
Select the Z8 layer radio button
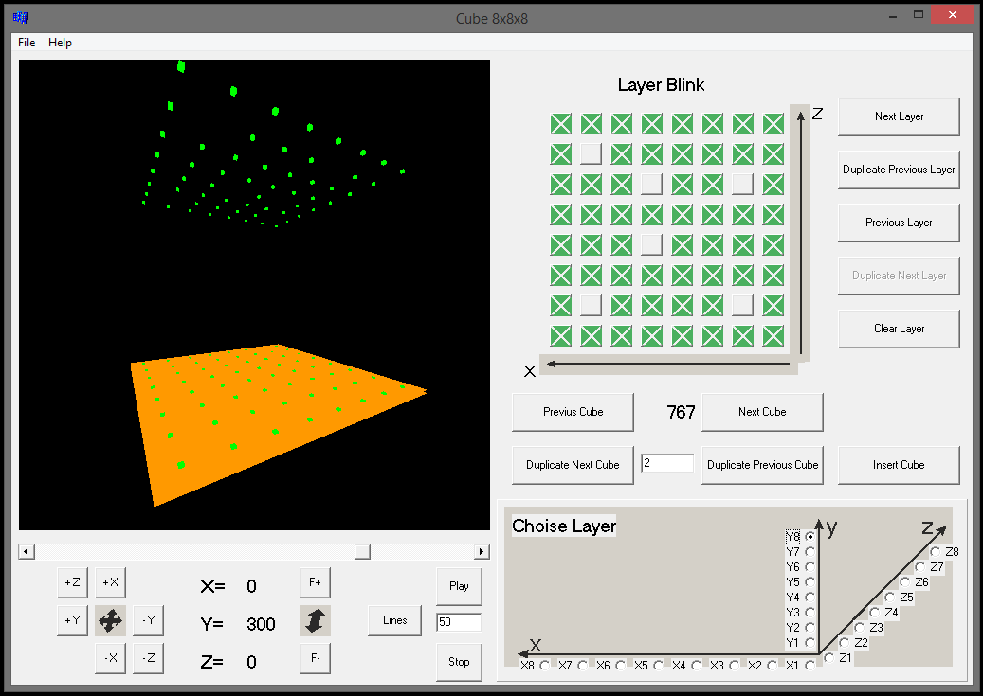pos(936,551)
